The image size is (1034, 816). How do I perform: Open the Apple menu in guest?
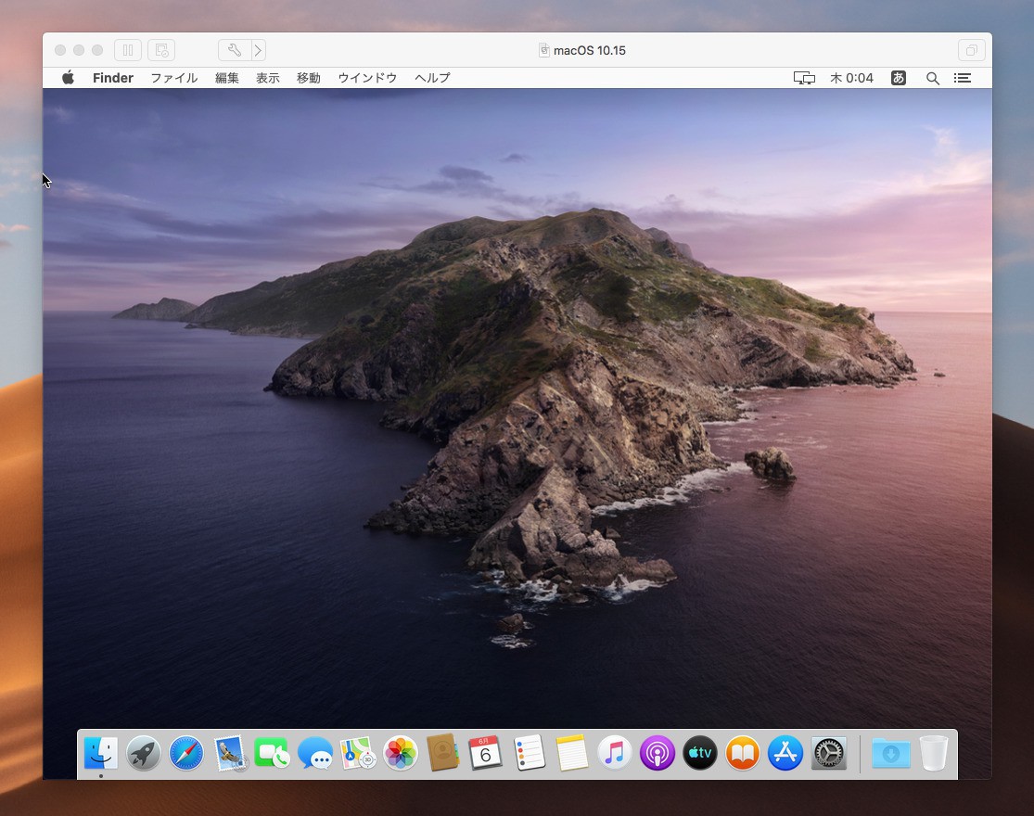[x=68, y=78]
